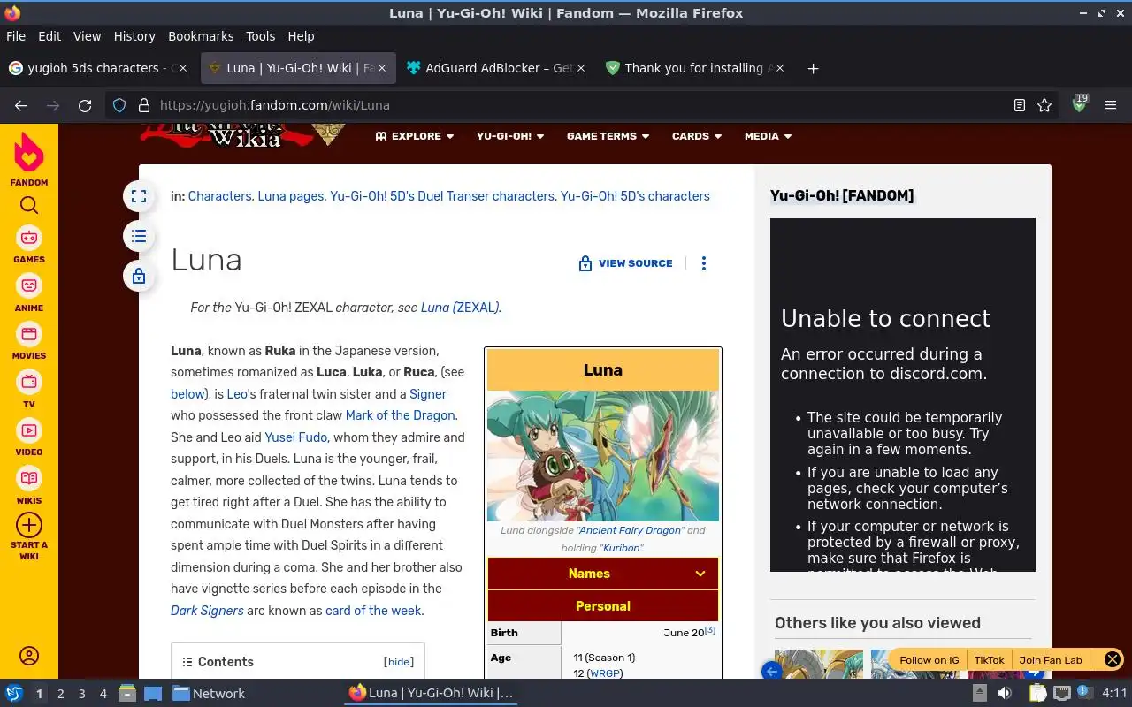Open the table of contents list icon
Image resolution: width=1132 pixels, height=707 pixels.
(x=139, y=236)
